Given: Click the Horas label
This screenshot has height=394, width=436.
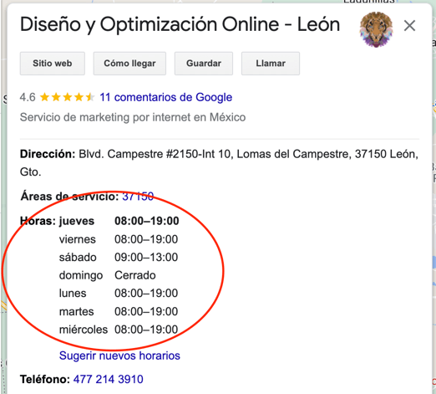Looking at the screenshot, I should pos(38,221).
